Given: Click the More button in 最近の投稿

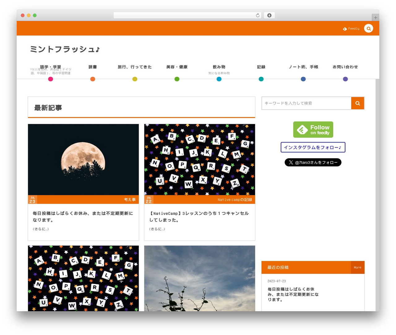Looking at the screenshot, I should click(358, 268).
